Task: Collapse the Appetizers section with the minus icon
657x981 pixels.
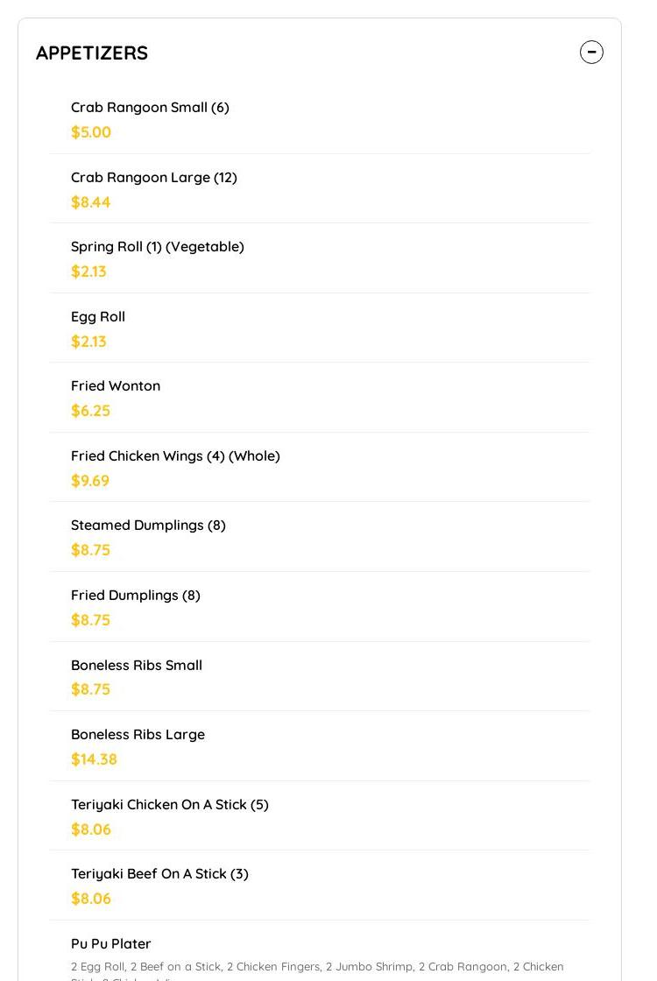Action: coord(591,52)
